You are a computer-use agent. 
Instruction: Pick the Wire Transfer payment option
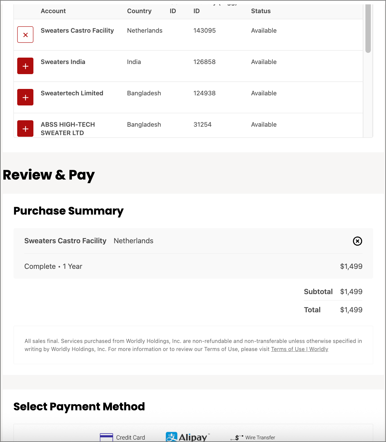253,437
